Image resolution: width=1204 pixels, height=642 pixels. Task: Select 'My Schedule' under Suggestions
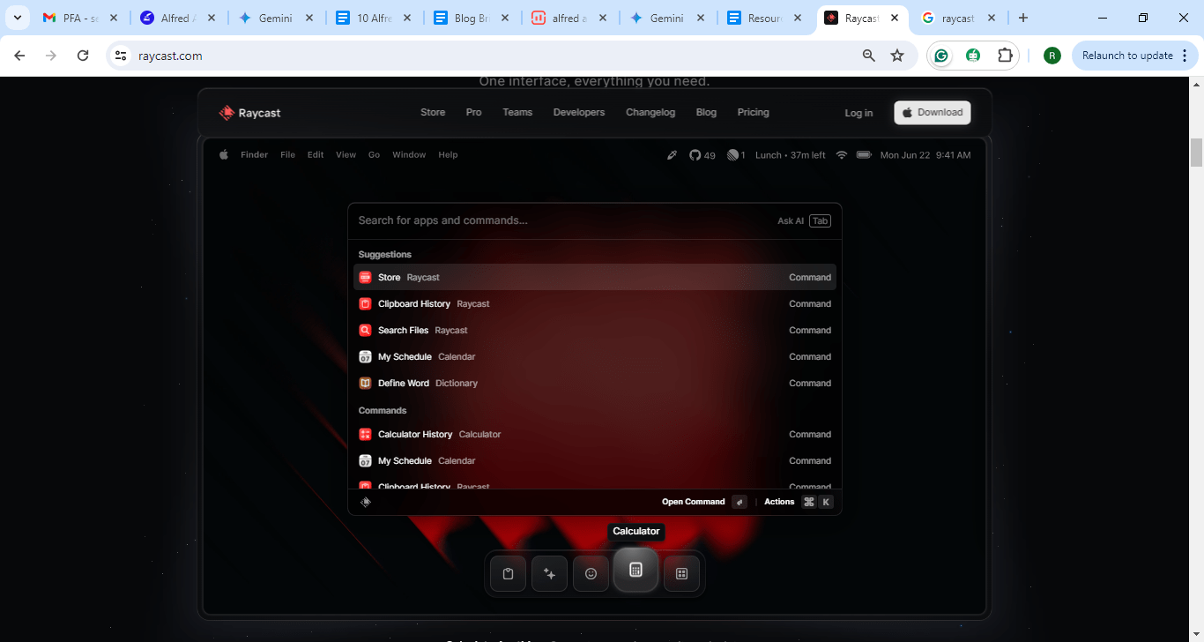[595, 356]
